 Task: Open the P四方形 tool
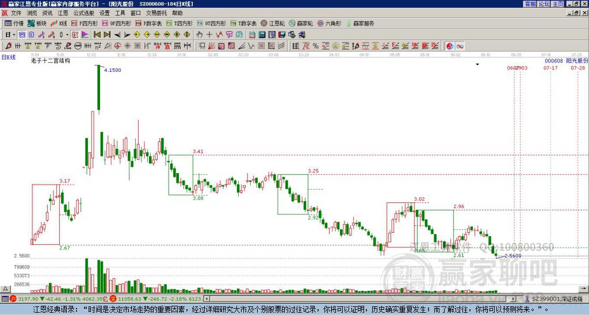[x=85, y=23]
